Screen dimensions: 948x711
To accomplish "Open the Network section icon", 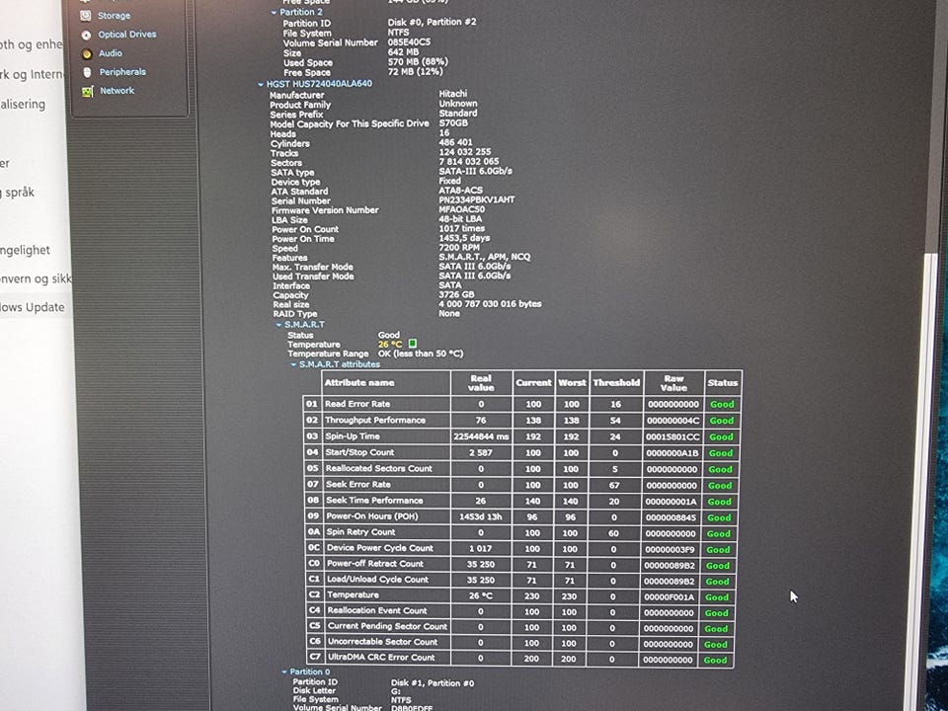I will pyautogui.click(x=88, y=91).
